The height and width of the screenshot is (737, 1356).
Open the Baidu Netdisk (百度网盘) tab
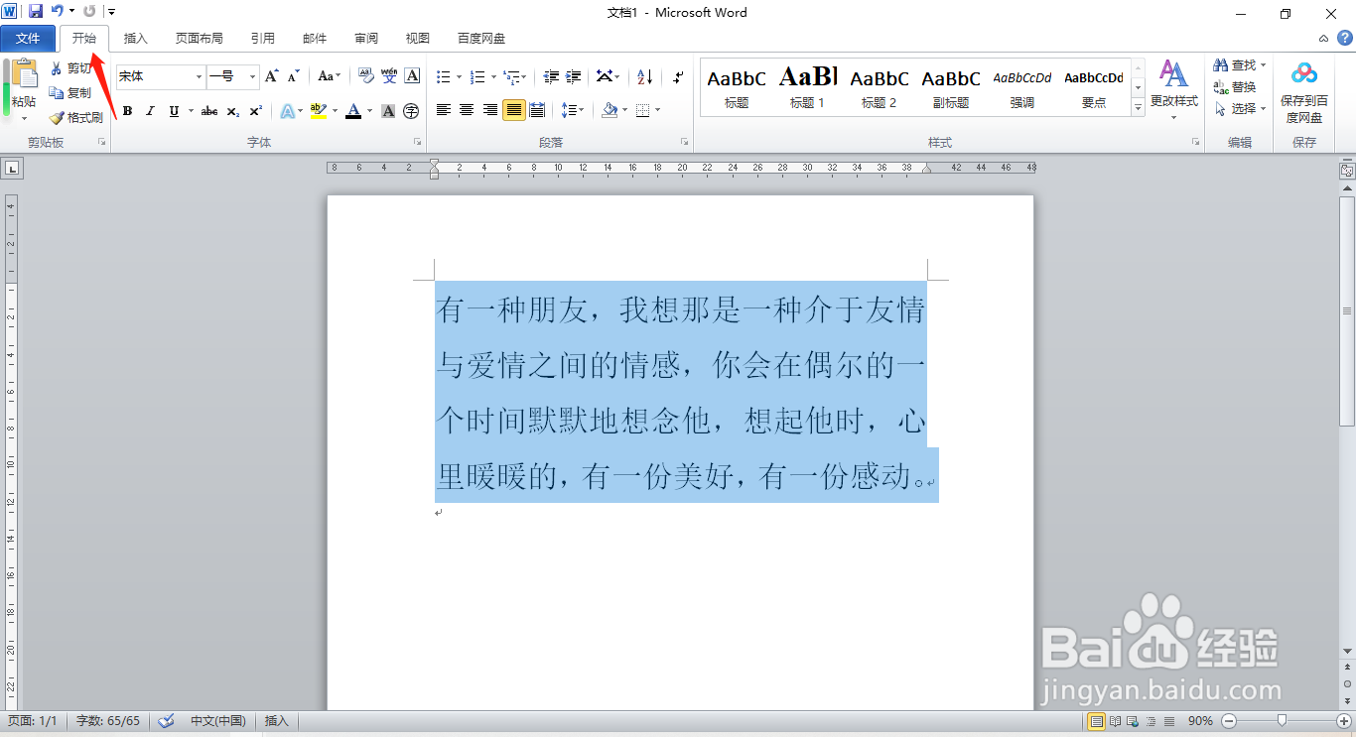click(481, 39)
